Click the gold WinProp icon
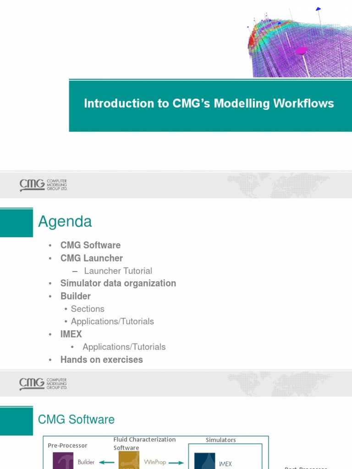This screenshot has width=352, height=469. [x=129, y=461]
